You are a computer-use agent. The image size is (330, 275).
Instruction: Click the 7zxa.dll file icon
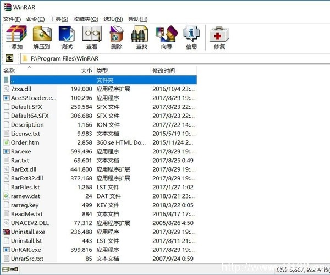pos(7,89)
